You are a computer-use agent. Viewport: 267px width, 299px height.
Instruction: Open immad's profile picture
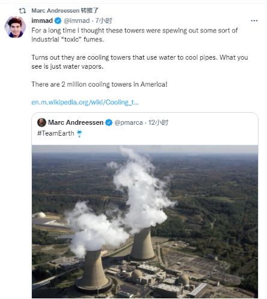tap(15, 27)
